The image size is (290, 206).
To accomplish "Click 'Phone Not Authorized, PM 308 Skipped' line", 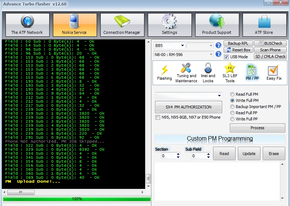I will pyautogui.click(x=55, y=141).
